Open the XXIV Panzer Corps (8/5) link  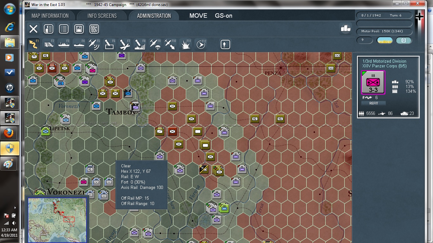point(385,66)
